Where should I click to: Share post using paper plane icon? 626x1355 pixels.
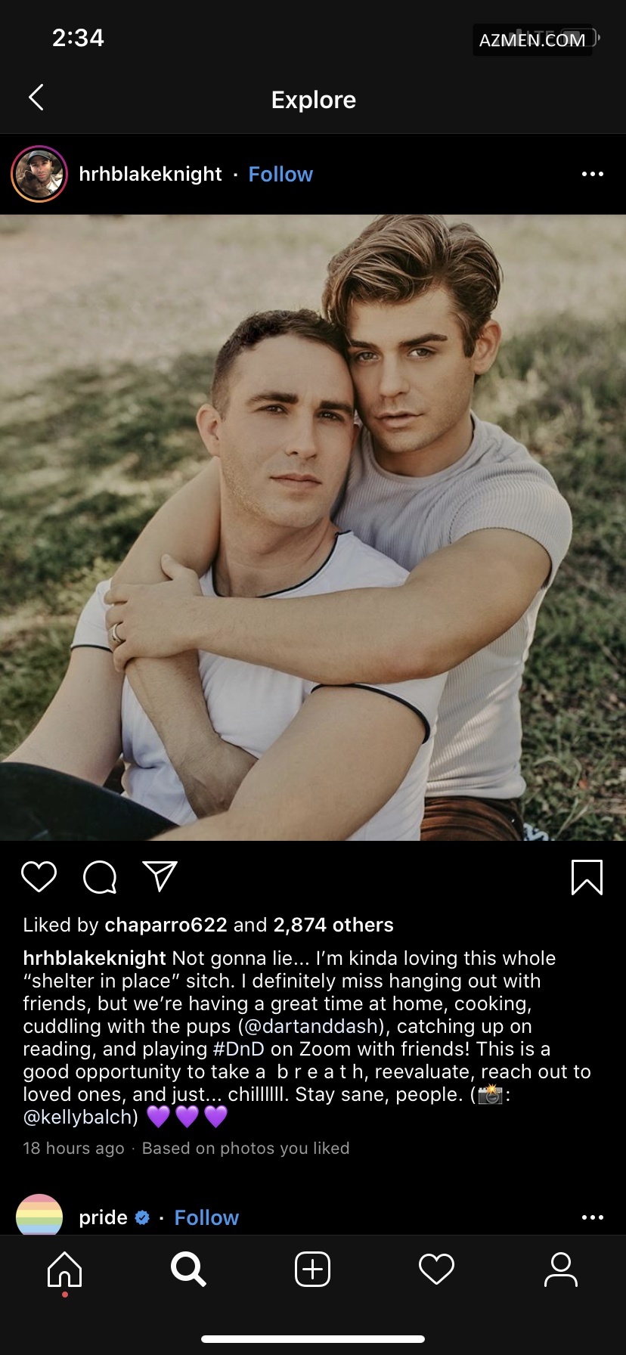pos(160,876)
